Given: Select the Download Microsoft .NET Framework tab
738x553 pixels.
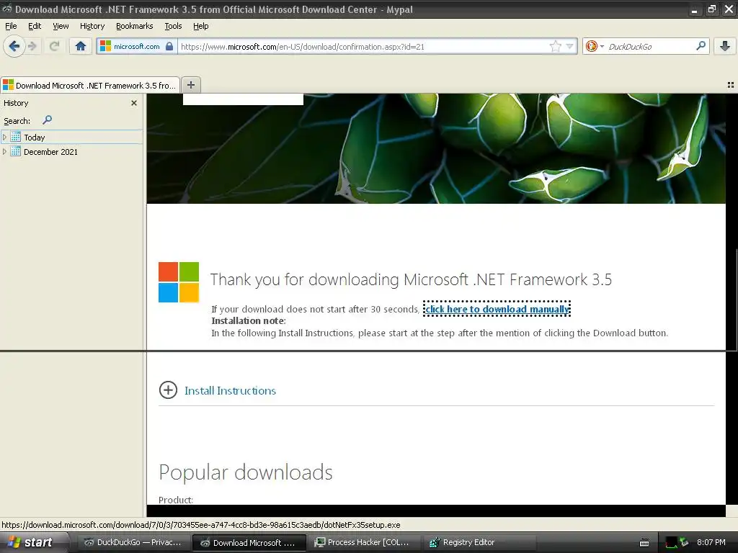Looking at the screenshot, I should pyautogui.click(x=90, y=85).
